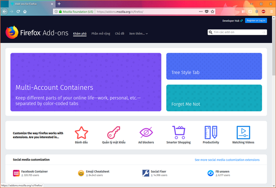The width and height of the screenshot is (276, 188).
Task: Open the Chủ đề section
Action: point(119,33)
